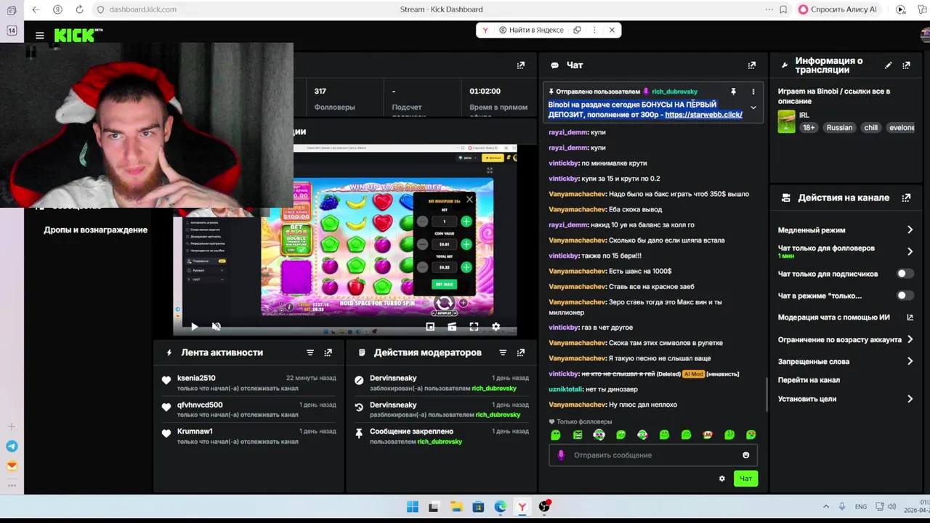Go back with the browser back arrow
930x523 pixels.
pos(36,9)
